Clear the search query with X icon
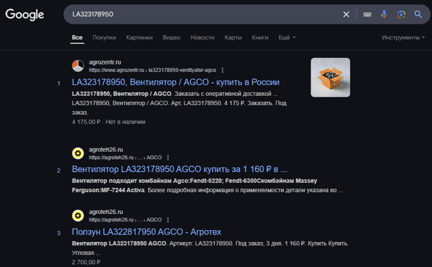 (346, 14)
